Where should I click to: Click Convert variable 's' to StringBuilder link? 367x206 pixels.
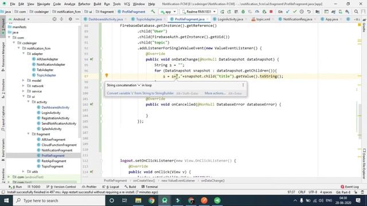point(140,93)
